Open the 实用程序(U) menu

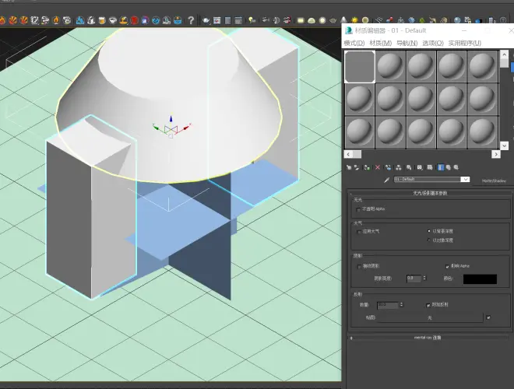click(465, 43)
